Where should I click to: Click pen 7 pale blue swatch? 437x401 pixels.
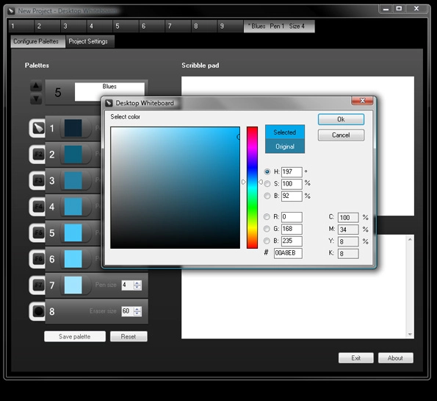(x=73, y=285)
